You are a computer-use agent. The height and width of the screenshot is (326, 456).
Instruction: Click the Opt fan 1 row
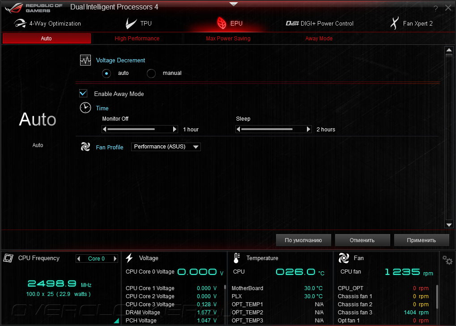tap(384, 321)
